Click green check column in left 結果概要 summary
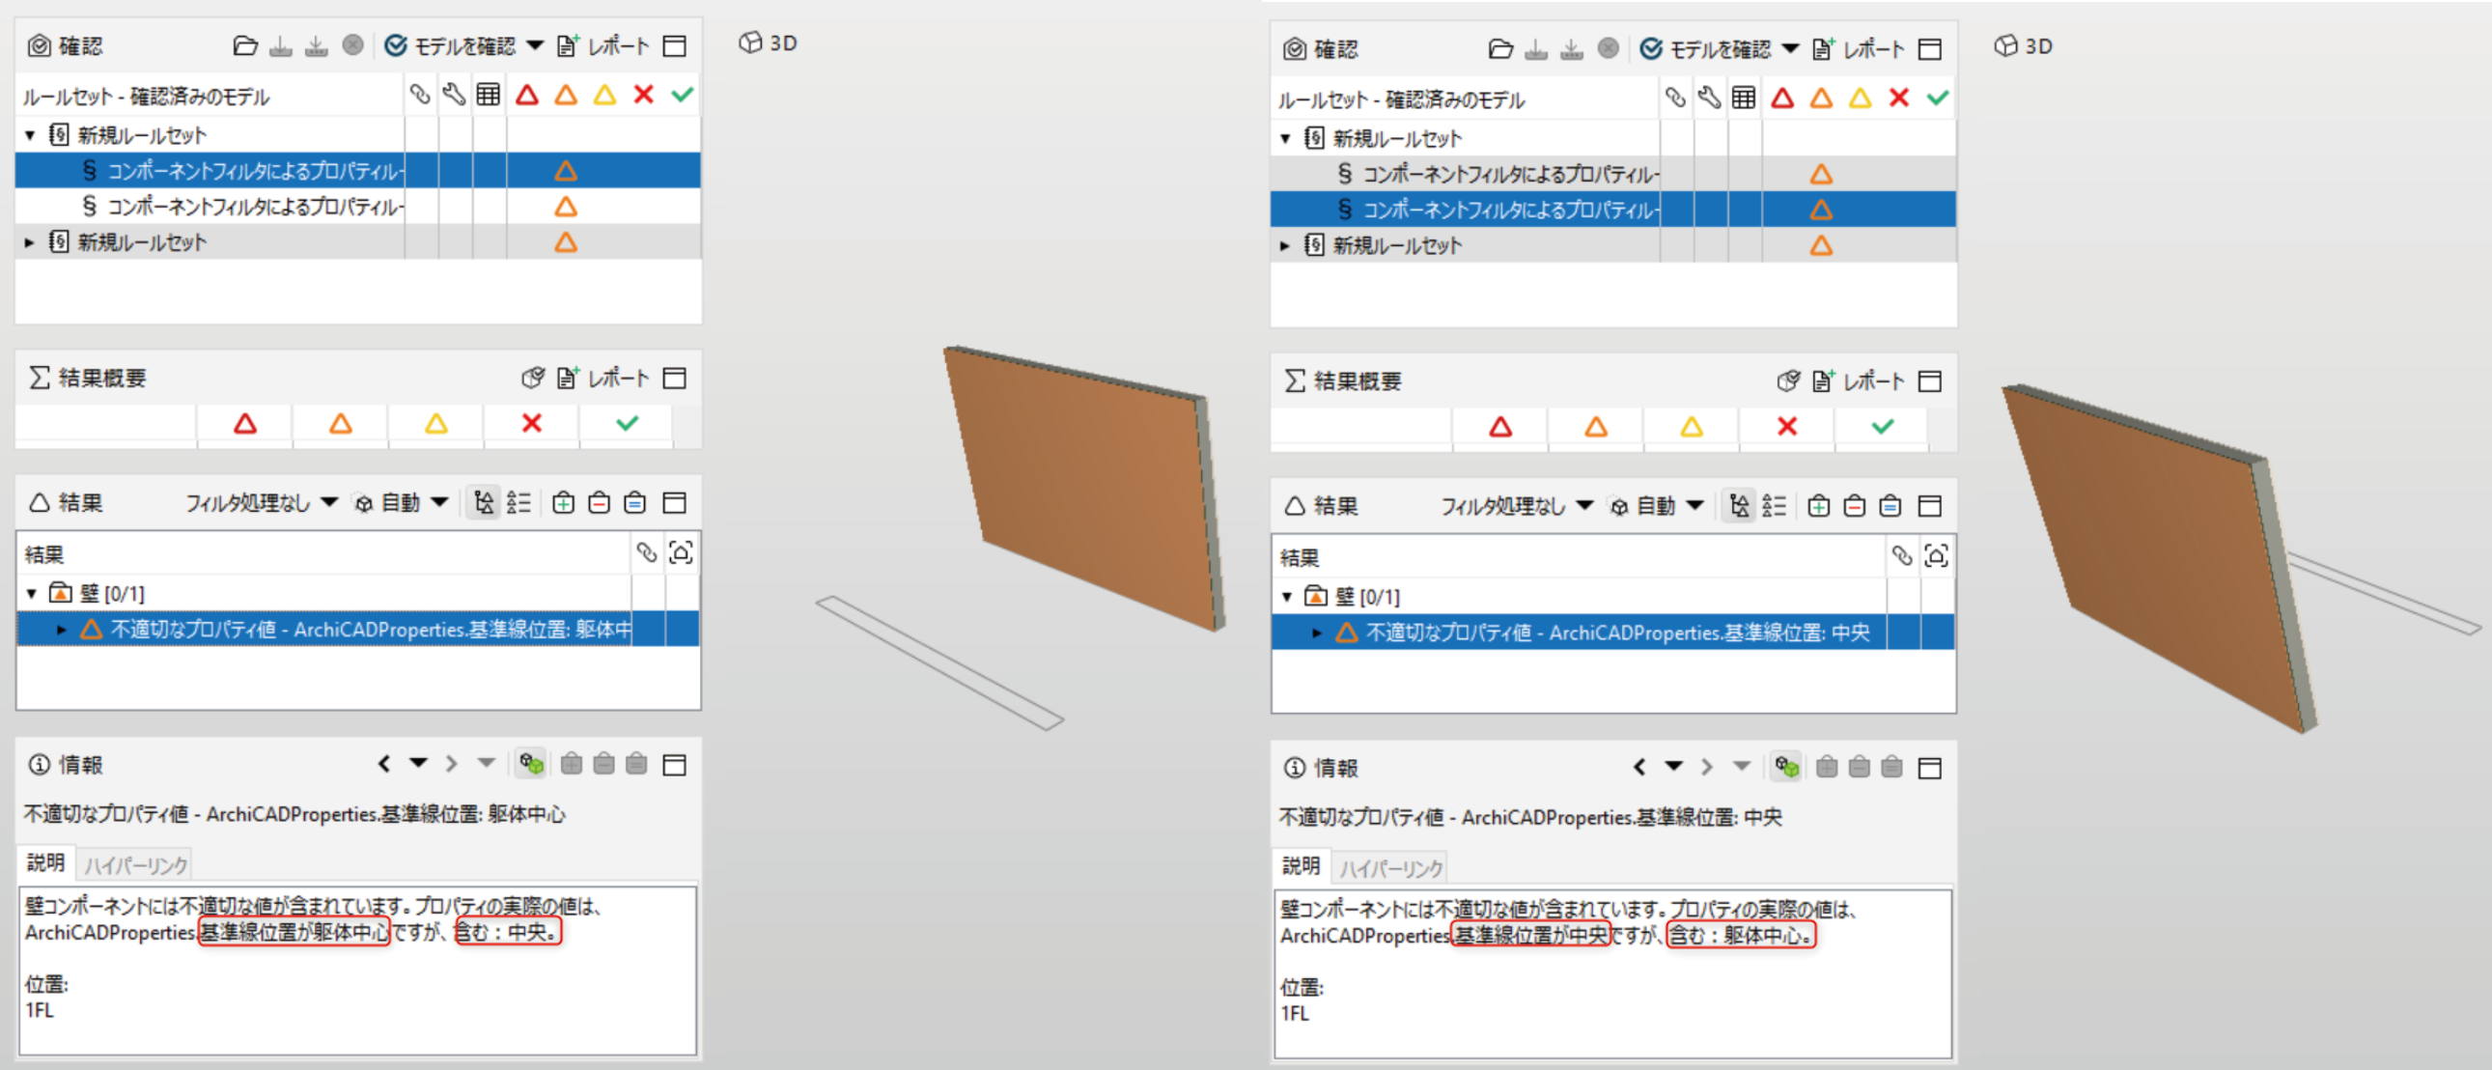2492x1070 pixels. 627,424
